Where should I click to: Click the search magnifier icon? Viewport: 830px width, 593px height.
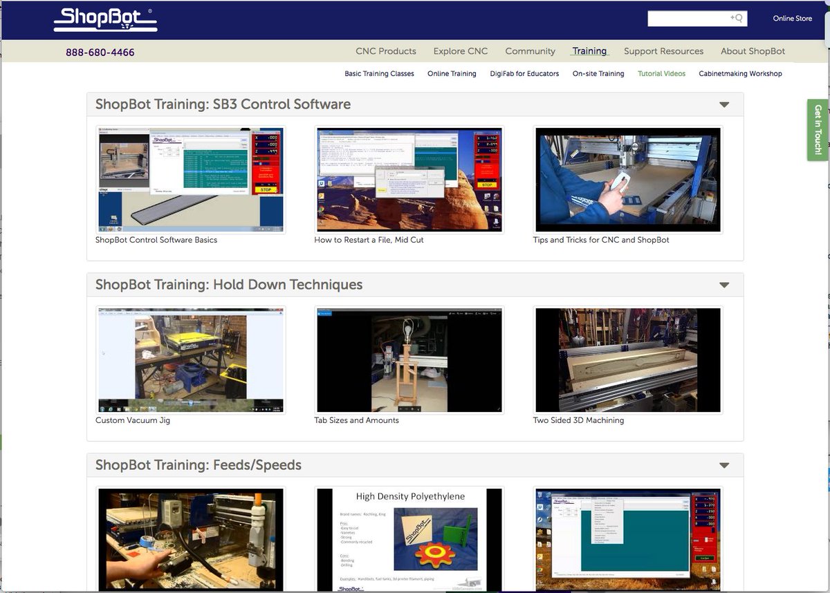pyautogui.click(x=738, y=18)
